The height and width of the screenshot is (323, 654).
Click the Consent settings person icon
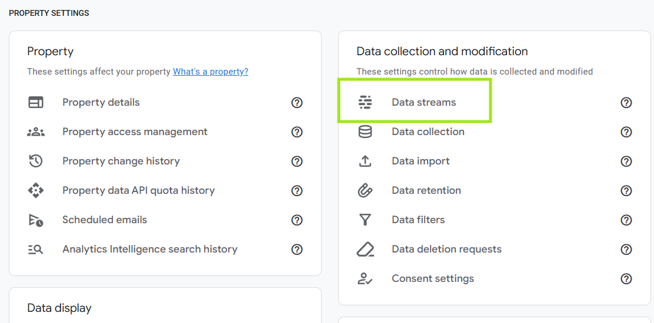[365, 279]
